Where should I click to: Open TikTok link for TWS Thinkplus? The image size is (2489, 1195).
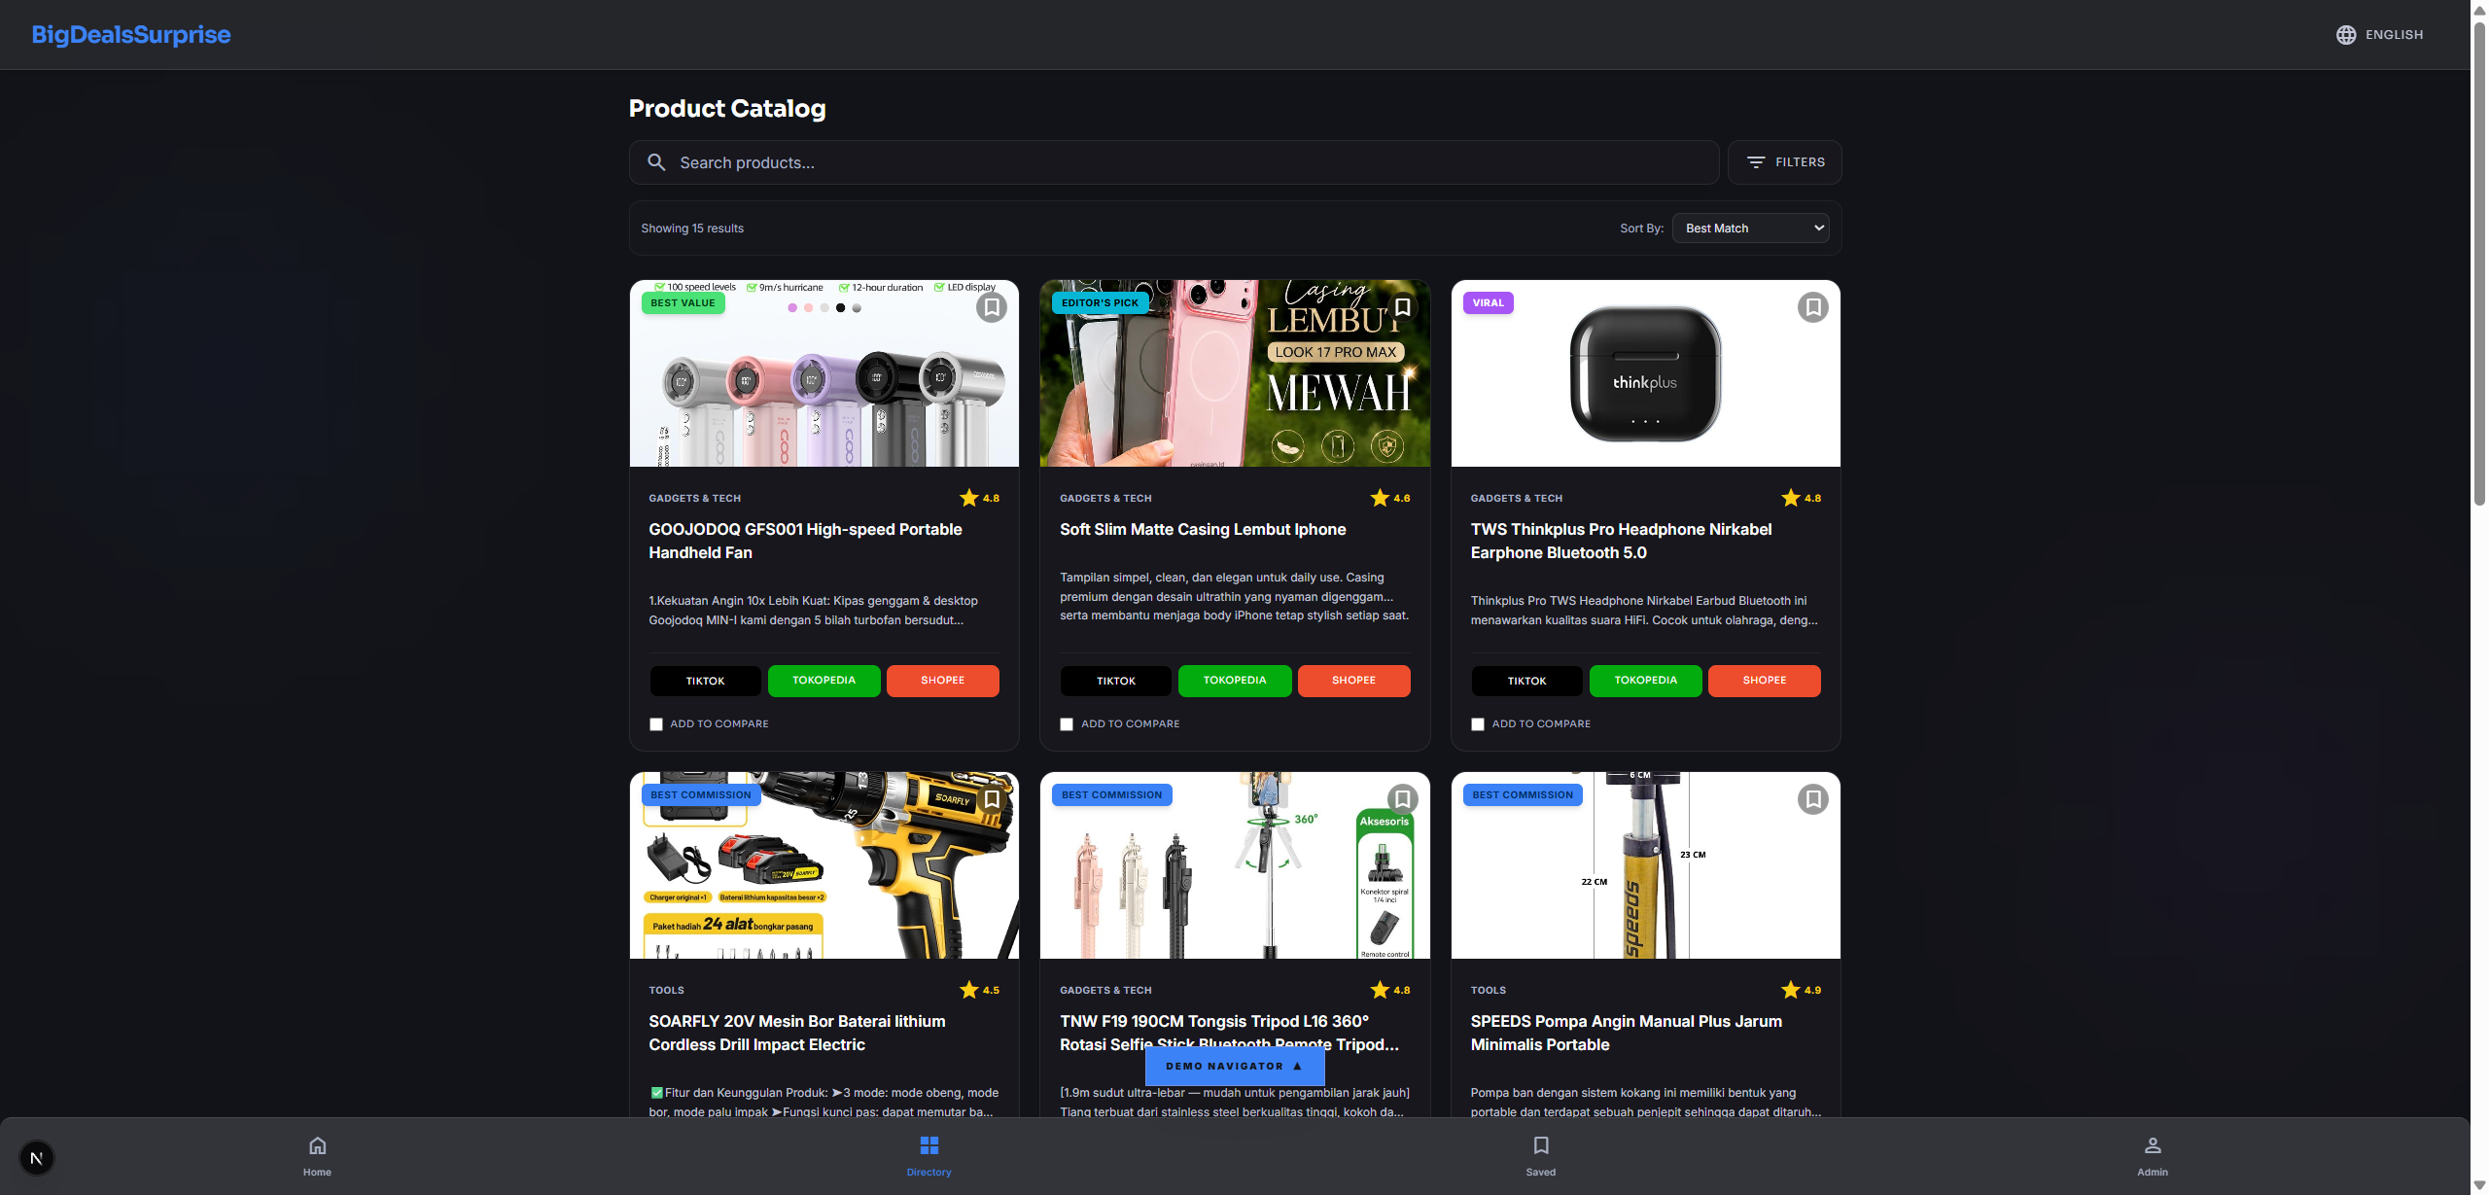click(x=1526, y=681)
